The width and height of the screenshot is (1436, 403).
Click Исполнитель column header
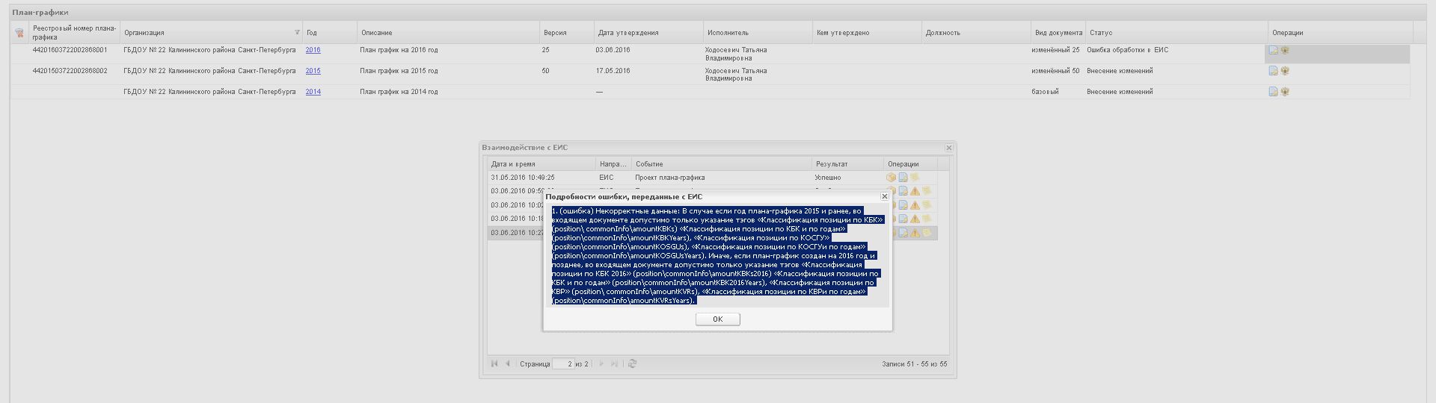758,32
